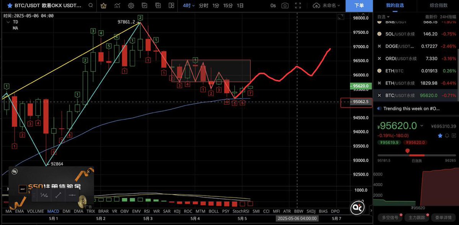Click the chart-in-frame icon next to the gear
The width and height of the screenshot is (459, 225).
(144, 6)
